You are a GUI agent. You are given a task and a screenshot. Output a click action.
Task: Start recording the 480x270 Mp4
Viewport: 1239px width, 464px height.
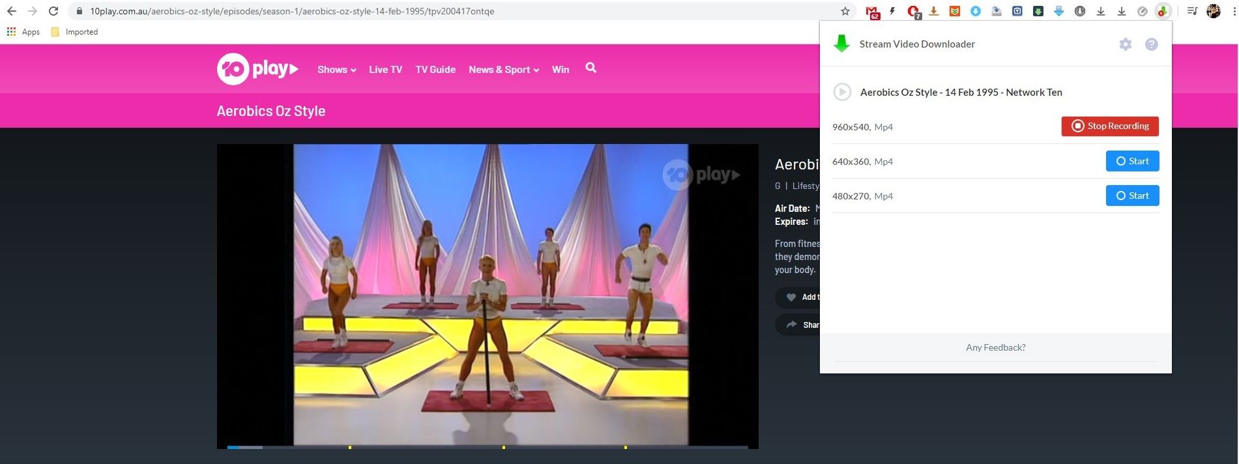point(1131,196)
